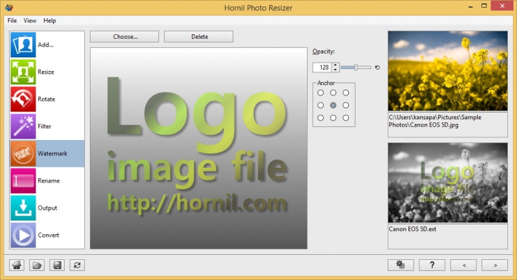Click the question mark help button
This screenshot has height=280, width=517.
(432, 265)
